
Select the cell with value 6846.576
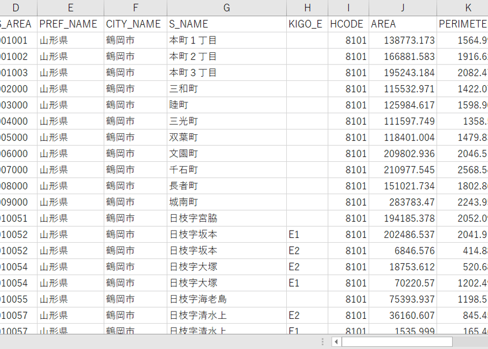coord(403,251)
